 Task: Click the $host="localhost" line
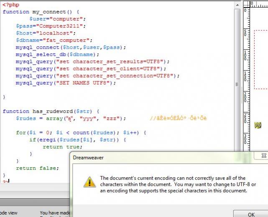pos(46,33)
